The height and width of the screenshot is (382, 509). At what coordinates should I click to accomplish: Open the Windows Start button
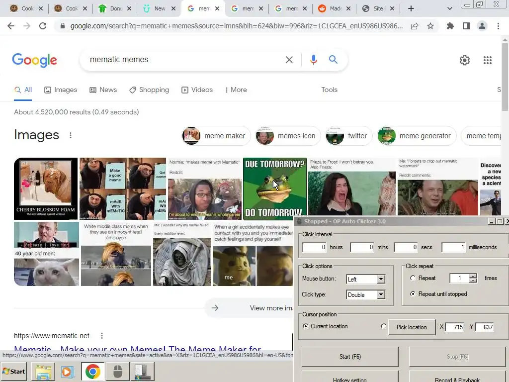[x=14, y=371]
